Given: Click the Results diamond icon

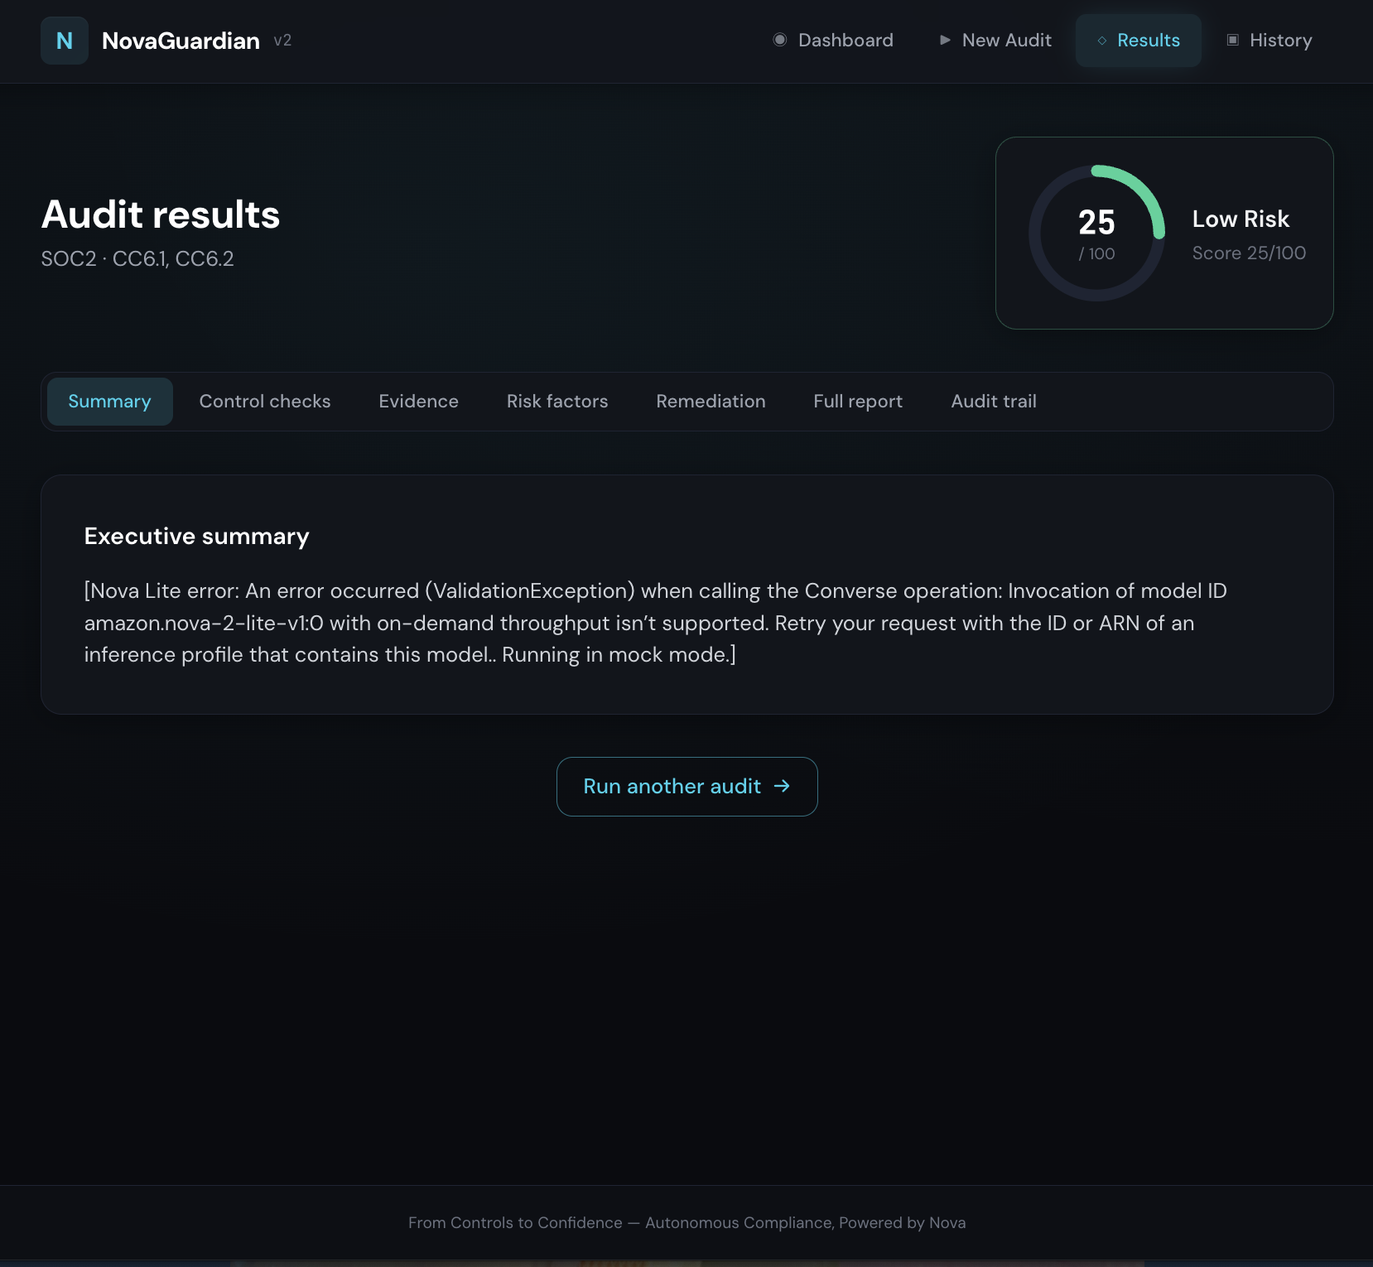Looking at the screenshot, I should point(1101,41).
